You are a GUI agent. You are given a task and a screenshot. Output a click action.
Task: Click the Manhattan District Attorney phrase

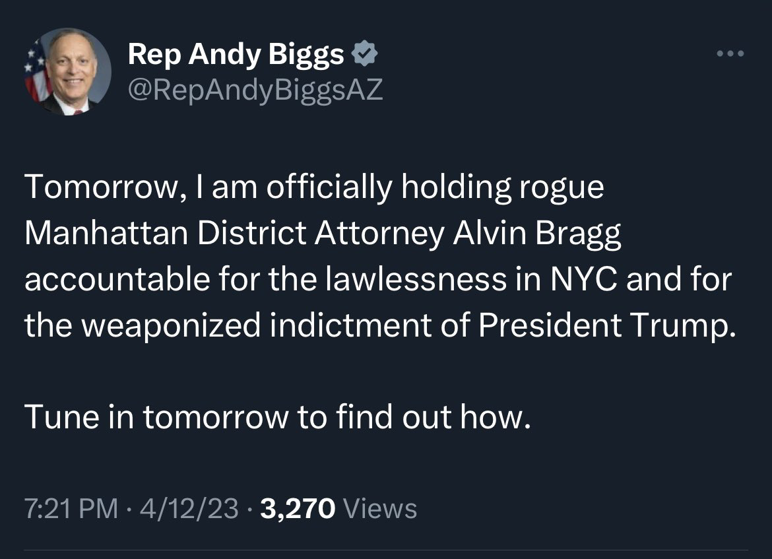tap(234, 233)
